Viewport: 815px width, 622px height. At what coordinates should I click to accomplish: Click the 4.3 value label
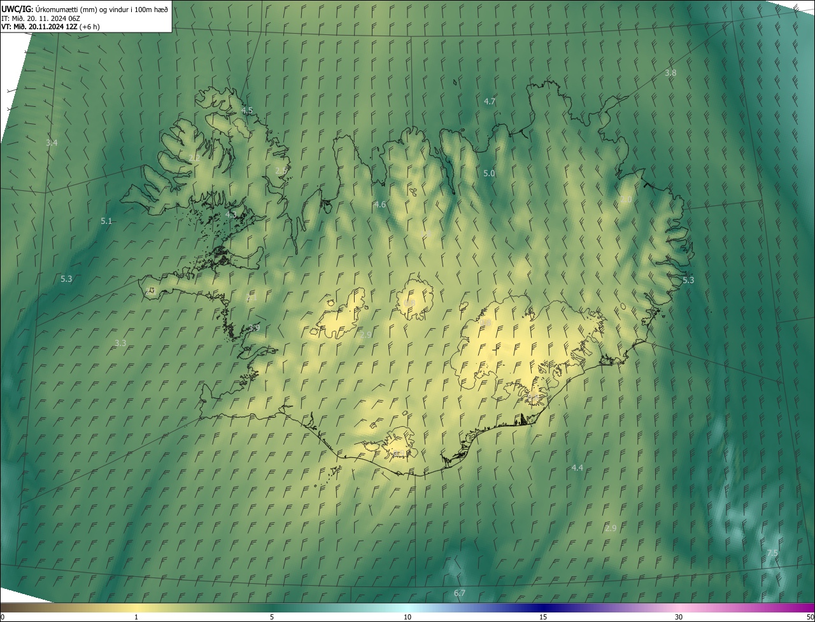click(230, 215)
